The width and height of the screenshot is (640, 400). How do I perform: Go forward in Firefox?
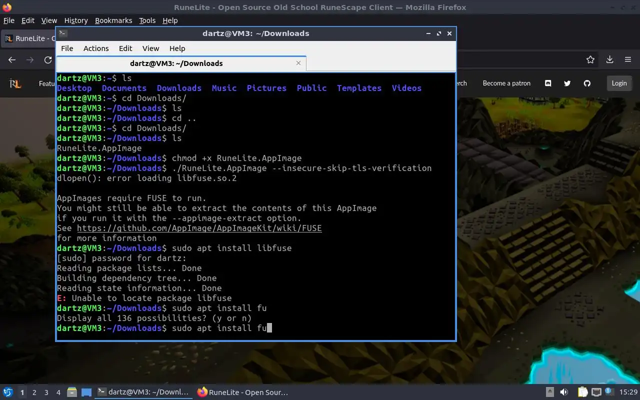(30, 59)
